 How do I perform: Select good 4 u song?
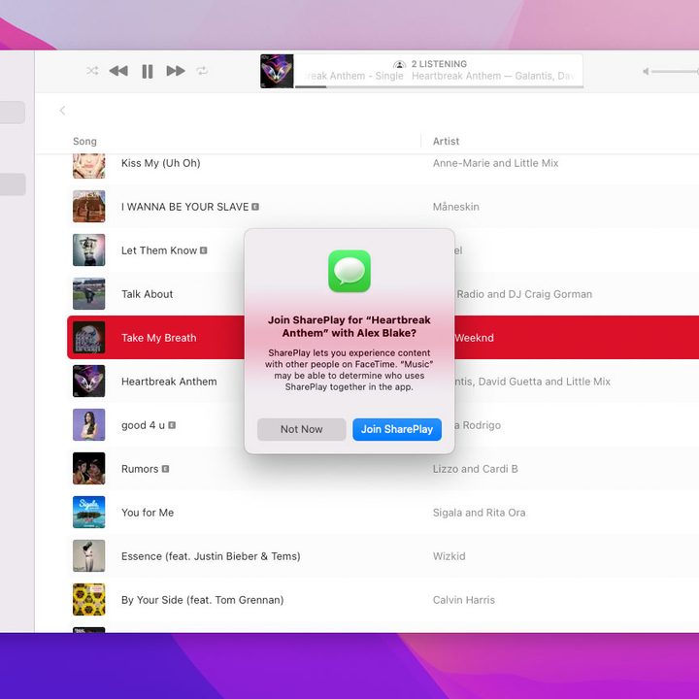tap(143, 425)
